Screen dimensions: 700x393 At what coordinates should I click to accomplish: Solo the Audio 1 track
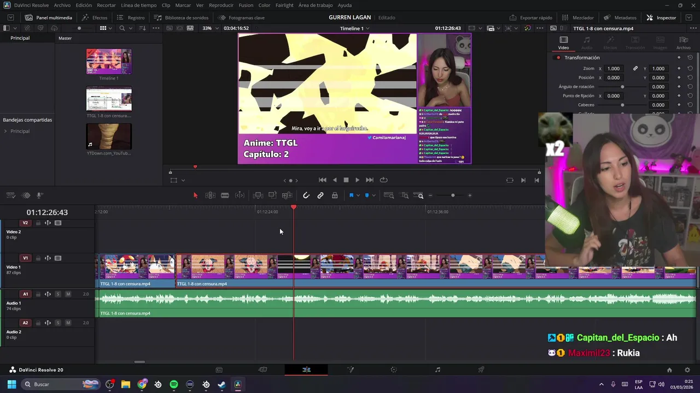click(58, 294)
